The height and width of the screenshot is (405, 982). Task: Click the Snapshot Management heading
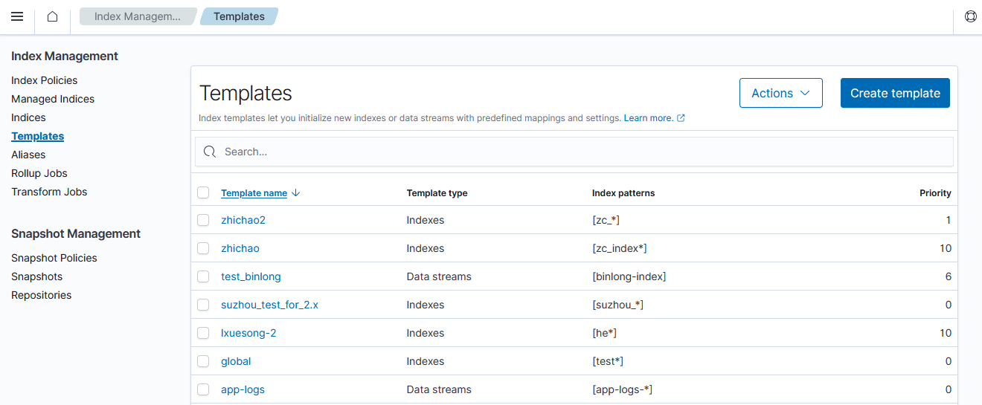coord(76,233)
